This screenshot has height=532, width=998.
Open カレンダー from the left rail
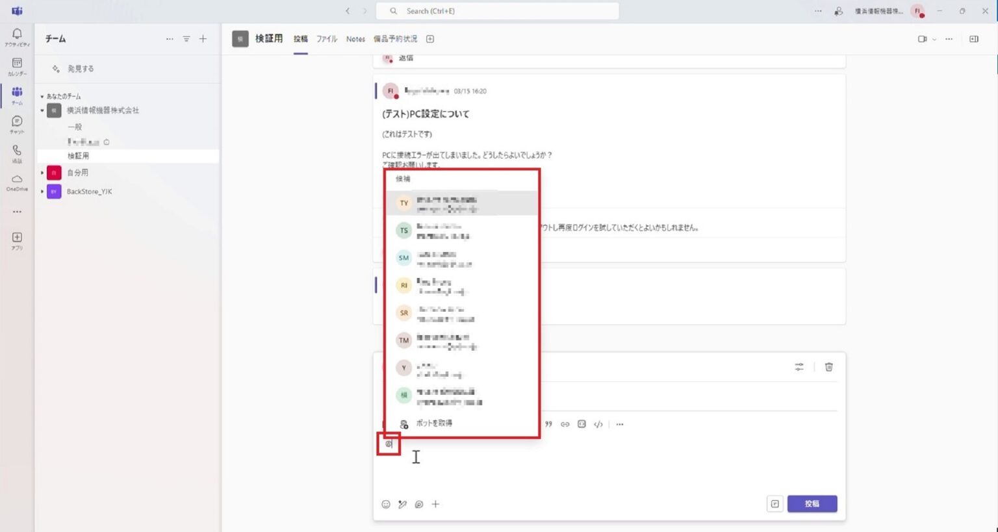coord(17,66)
